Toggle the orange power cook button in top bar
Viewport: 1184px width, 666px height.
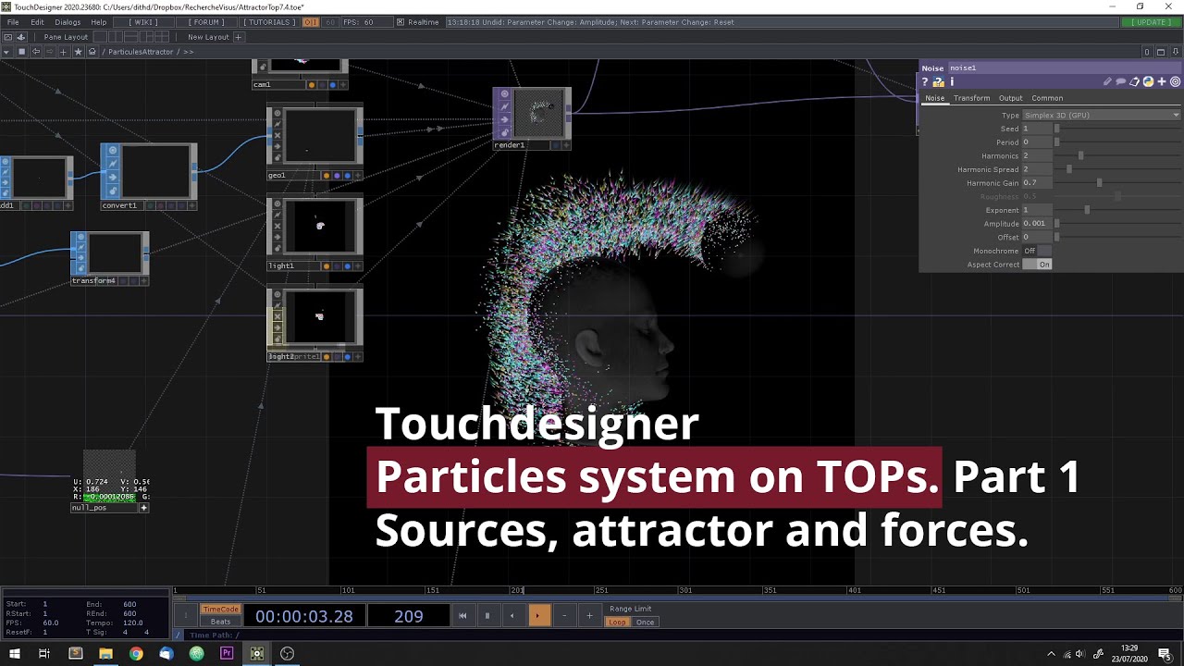(x=311, y=22)
